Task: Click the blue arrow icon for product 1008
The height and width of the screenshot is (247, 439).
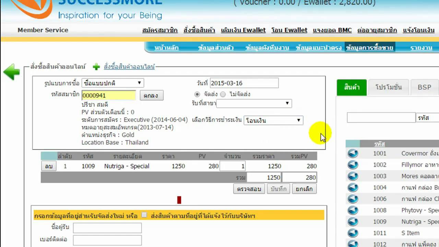Action: 353,210
